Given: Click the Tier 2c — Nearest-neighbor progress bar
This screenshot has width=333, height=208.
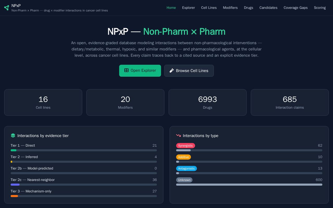Looking at the screenshot, I should click(84, 185).
